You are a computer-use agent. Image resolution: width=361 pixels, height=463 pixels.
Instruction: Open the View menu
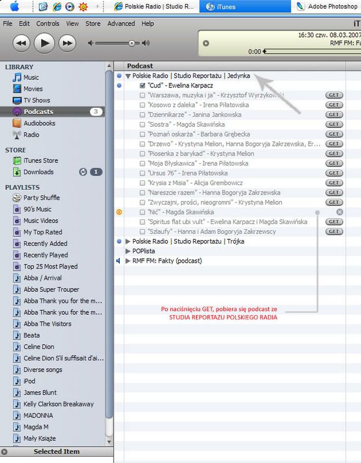[72, 24]
